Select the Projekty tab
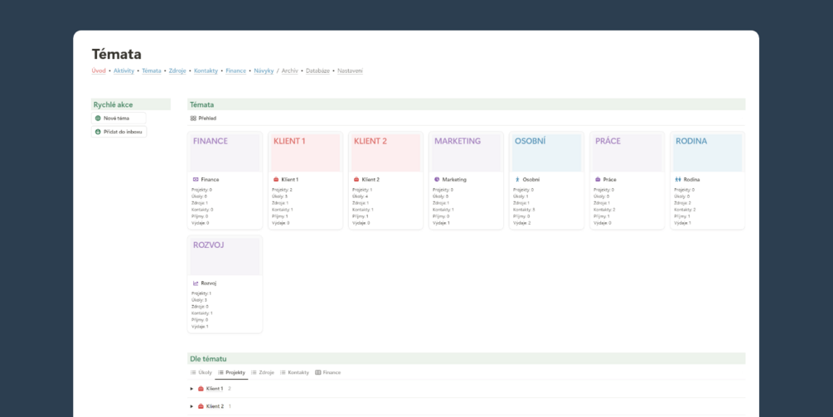This screenshot has width=833, height=417. pos(231,372)
